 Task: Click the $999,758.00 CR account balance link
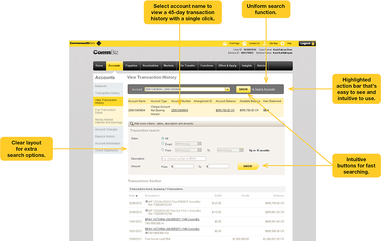click(x=225, y=110)
